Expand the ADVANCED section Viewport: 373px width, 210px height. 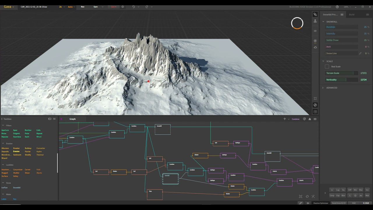pos(323,88)
